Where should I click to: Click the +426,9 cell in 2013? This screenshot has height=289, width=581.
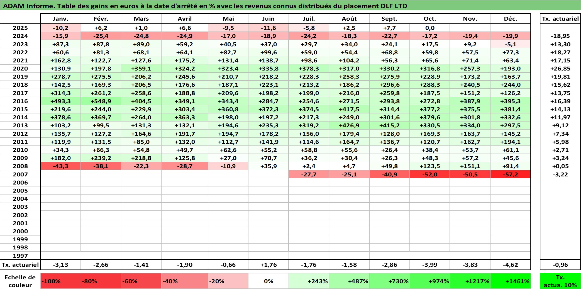(349, 125)
